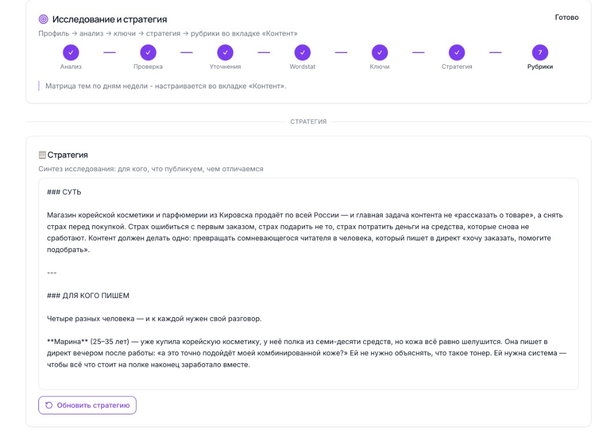This screenshot has height=433, width=595.
Task: Click inside the strategy text area
Action: pos(309,283)
